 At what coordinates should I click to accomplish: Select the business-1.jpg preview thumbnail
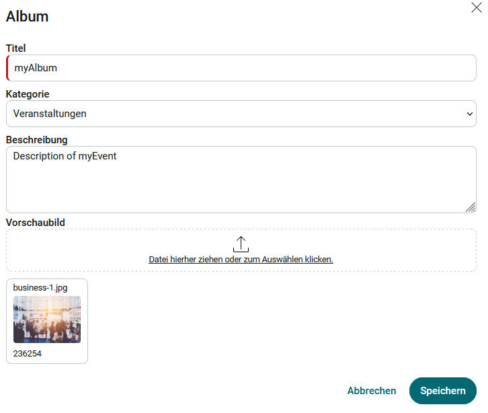[47, 320]
